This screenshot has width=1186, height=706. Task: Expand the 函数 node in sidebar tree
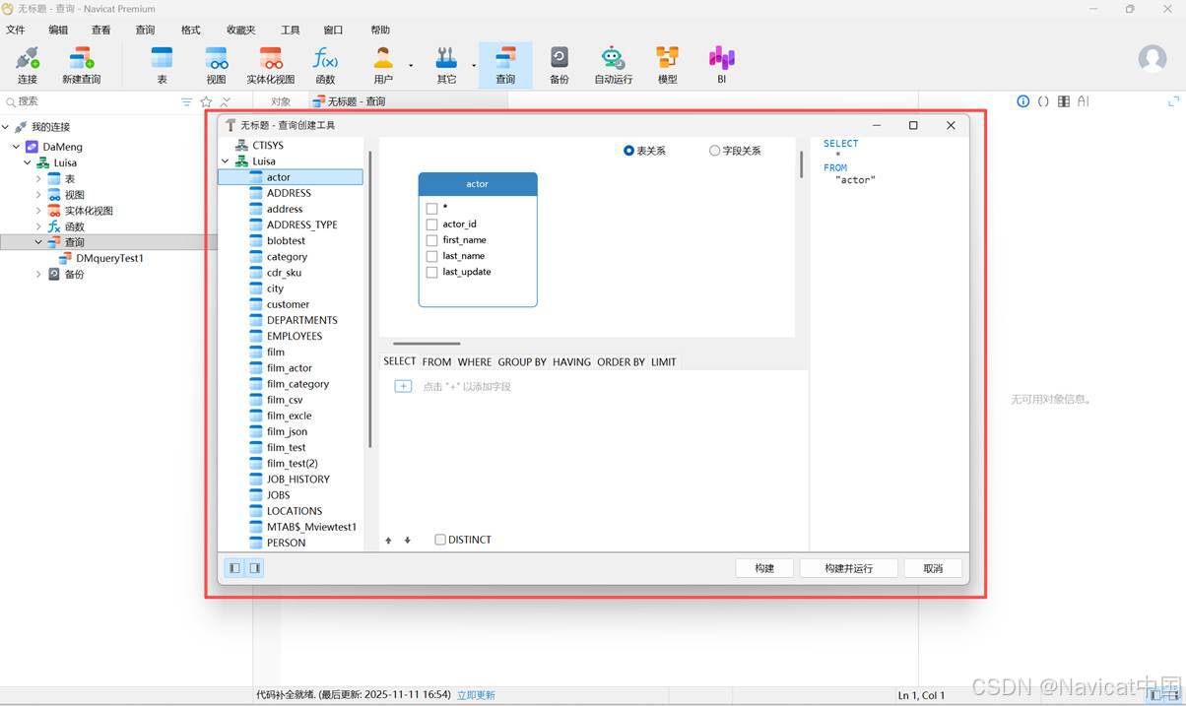point(38,225)
